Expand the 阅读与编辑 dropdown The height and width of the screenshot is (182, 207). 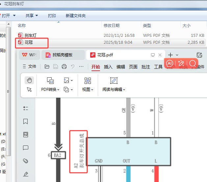(124, 90)
